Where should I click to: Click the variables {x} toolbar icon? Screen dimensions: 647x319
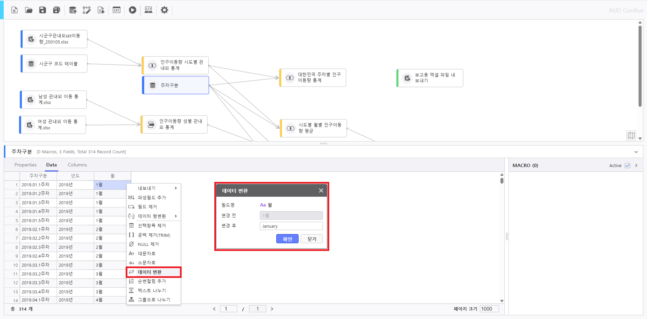(117, 10)
